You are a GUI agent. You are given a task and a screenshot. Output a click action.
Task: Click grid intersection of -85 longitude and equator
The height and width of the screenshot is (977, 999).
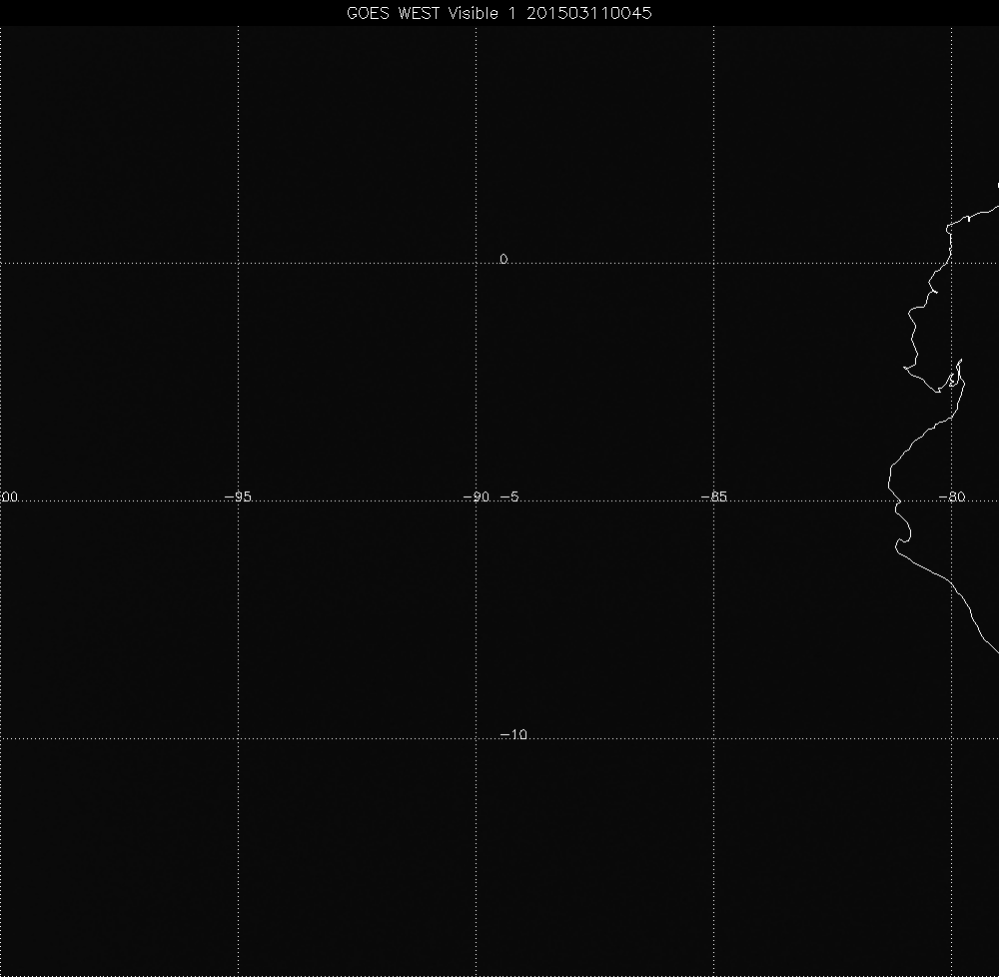(x=713, y=263)
